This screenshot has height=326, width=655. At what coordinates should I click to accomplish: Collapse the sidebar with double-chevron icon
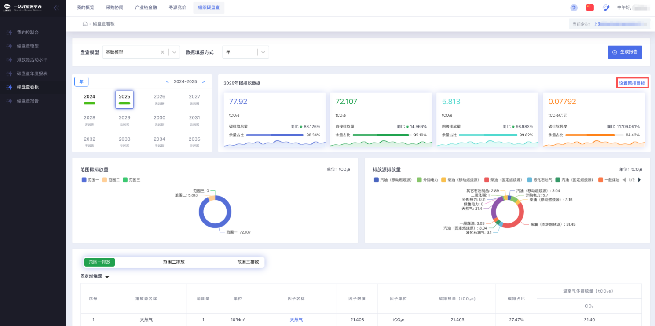pos(55,8)
